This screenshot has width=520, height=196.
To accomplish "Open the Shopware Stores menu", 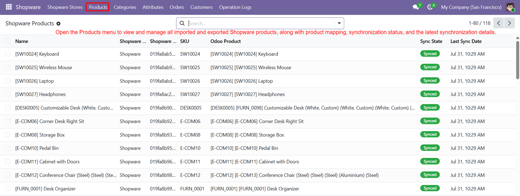I will click(65, 7).
